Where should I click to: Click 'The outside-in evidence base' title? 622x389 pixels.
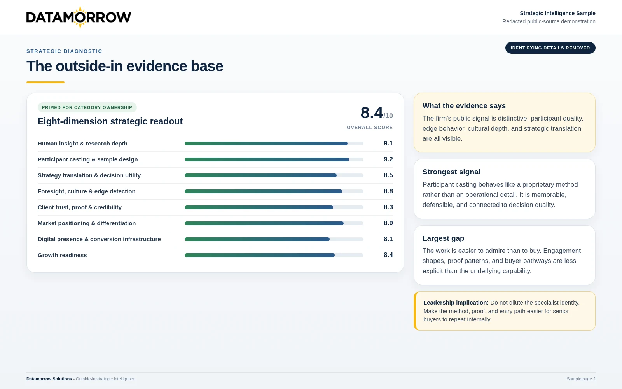tap(125, 67)
